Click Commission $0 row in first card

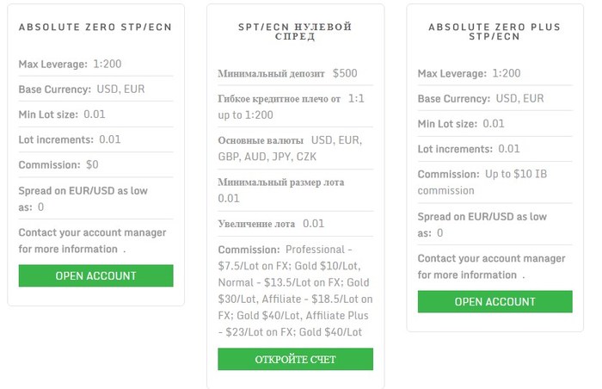tap(96, 165)
